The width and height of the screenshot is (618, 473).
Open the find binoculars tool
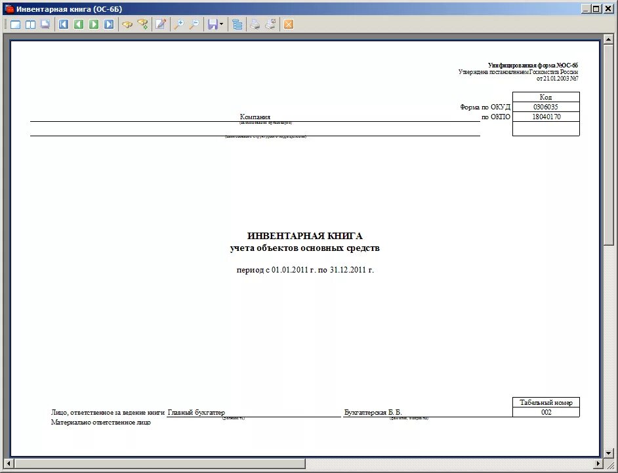127,24
